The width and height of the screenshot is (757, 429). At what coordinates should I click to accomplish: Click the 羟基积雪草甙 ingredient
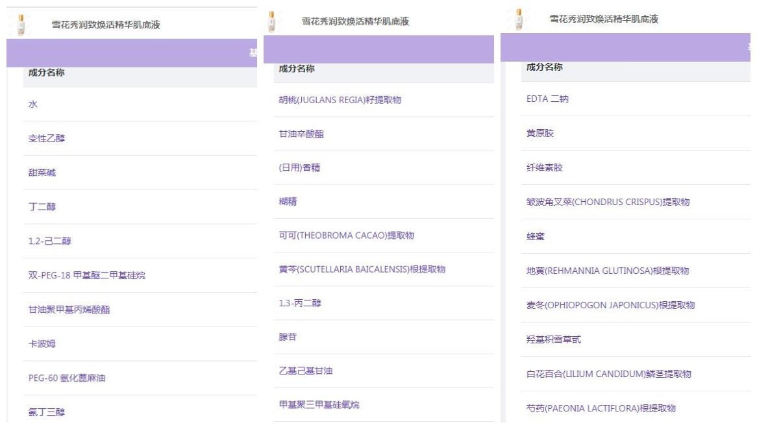[553, 339]
